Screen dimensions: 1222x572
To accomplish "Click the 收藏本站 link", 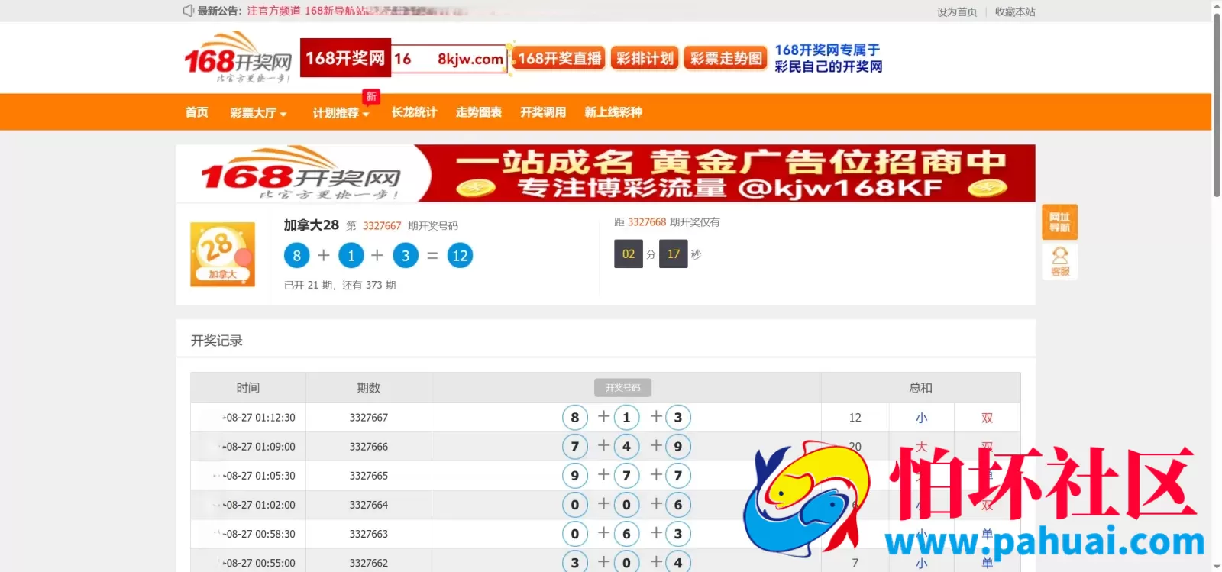I will pos(1015,11).
